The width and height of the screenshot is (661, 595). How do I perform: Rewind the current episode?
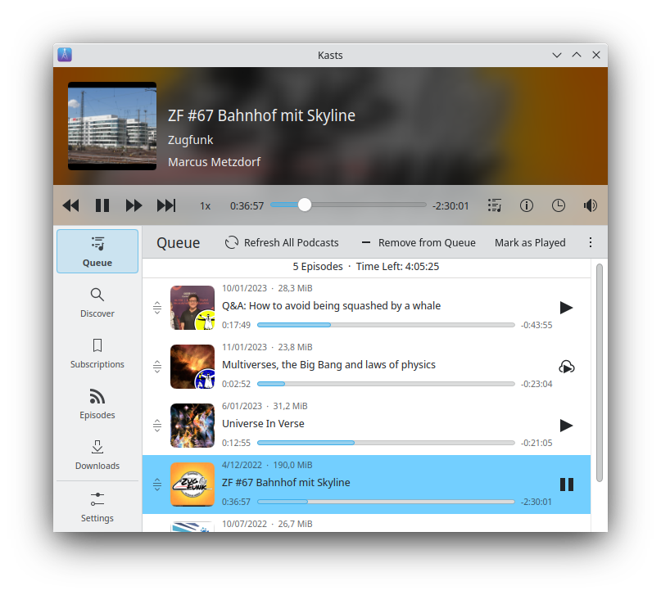(x=70, y=206)
